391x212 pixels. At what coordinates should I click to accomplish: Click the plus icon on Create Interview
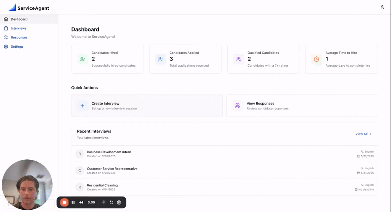pos(82,106)
